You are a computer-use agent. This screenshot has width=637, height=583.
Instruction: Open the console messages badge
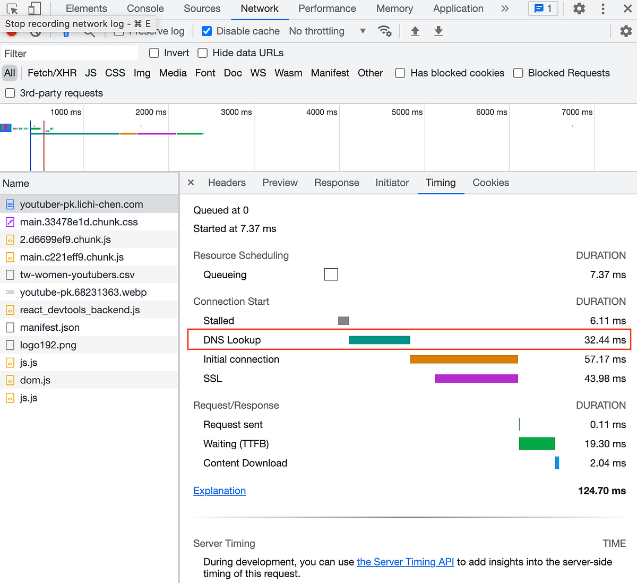pos(544,8)
